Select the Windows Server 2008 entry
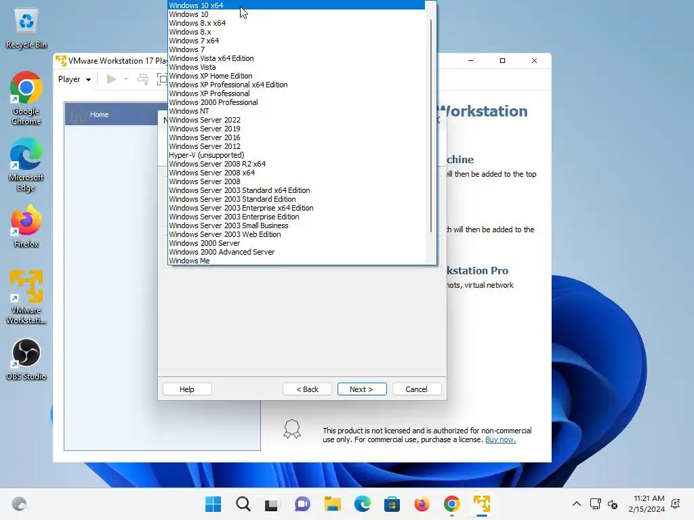This screenshot has height=520, width=694. (296, 181)
